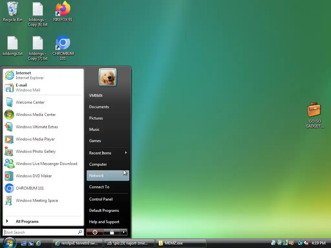Click the user account dog picture
The width and height of the screenshot is (331, 248).
108,77
